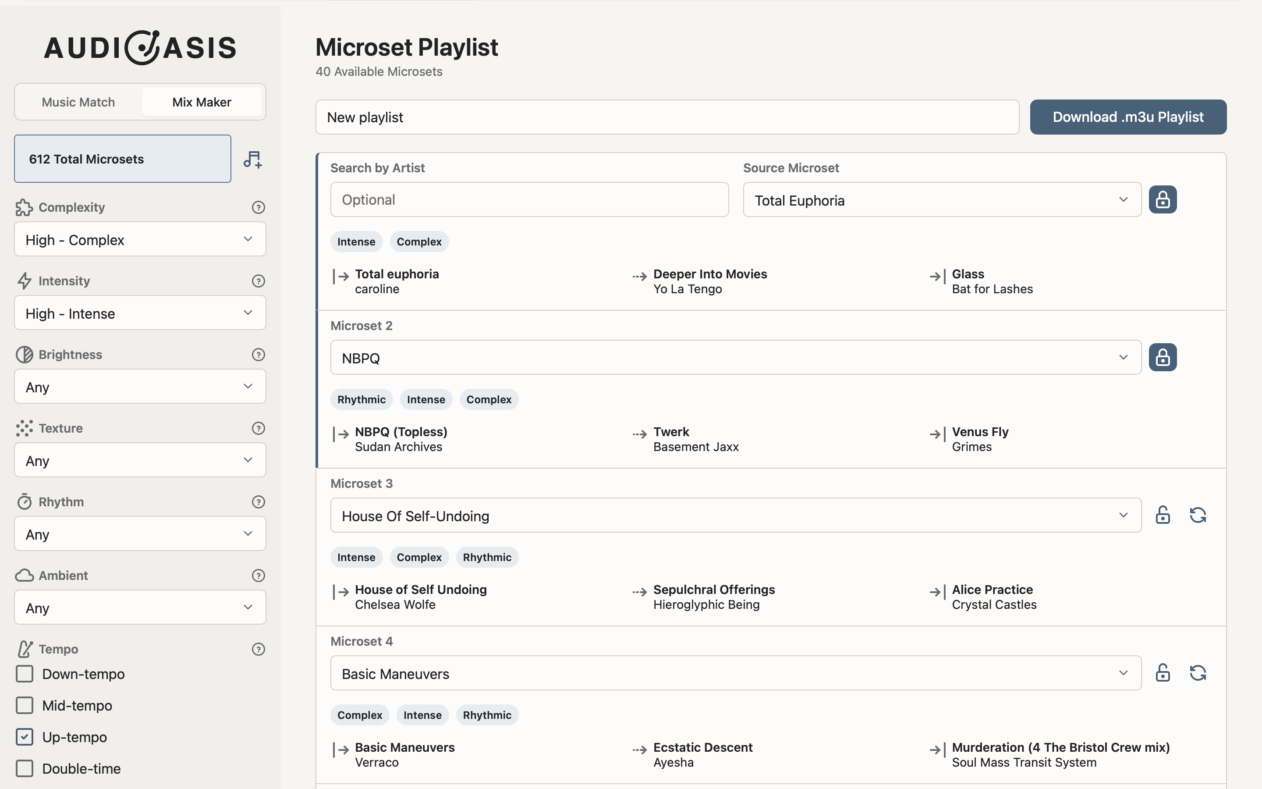Click the Ambient cloud icon

coord(24,575)
